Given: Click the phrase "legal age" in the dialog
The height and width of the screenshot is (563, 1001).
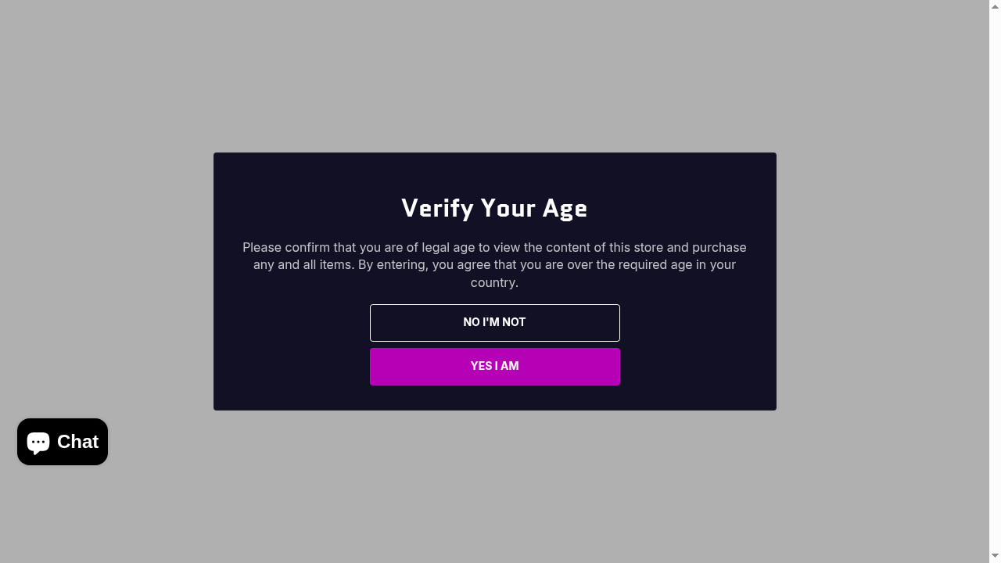Looking at the screenshot, I should tap(448, 247).
